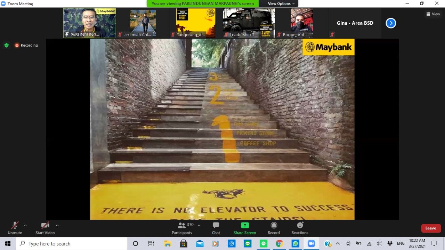Show next participants with the blue arrow
Screen dimensions: 445x250
391,23
